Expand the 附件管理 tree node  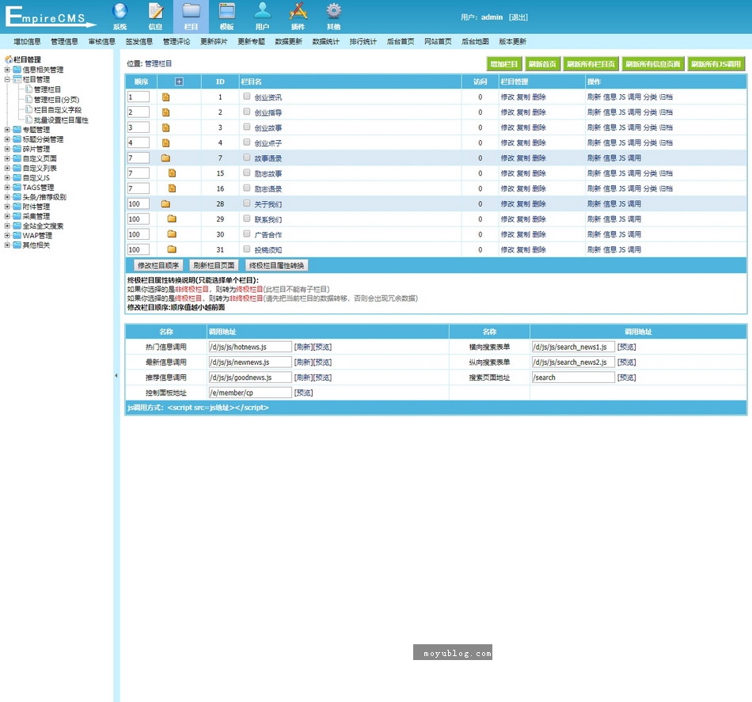7,207
